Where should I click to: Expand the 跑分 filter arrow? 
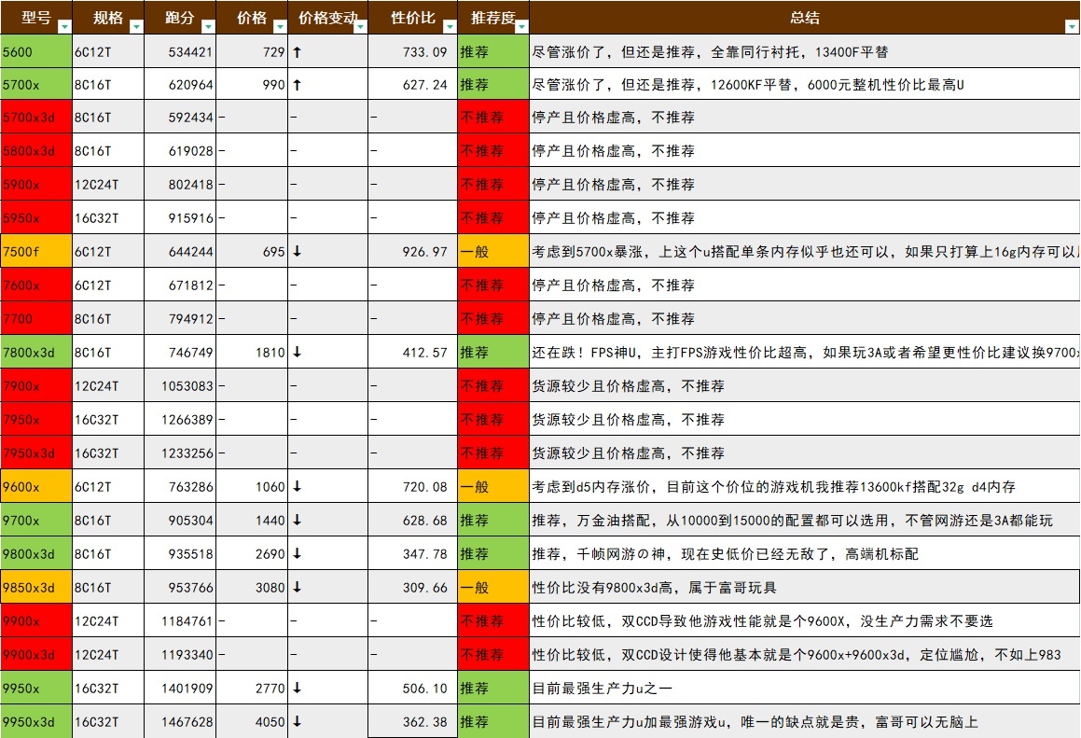[x=207, y=27]
